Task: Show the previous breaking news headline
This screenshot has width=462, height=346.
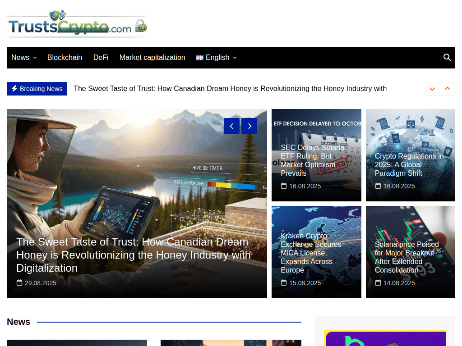Action: (x=447, y=89)
